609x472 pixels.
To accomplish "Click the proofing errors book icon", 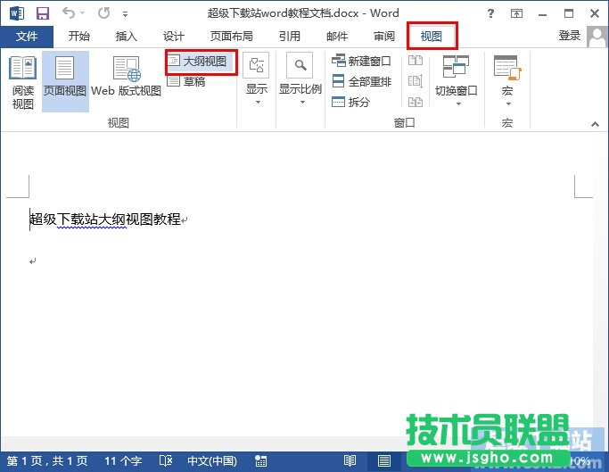I will pyautogui.click(x=166, y=461).
